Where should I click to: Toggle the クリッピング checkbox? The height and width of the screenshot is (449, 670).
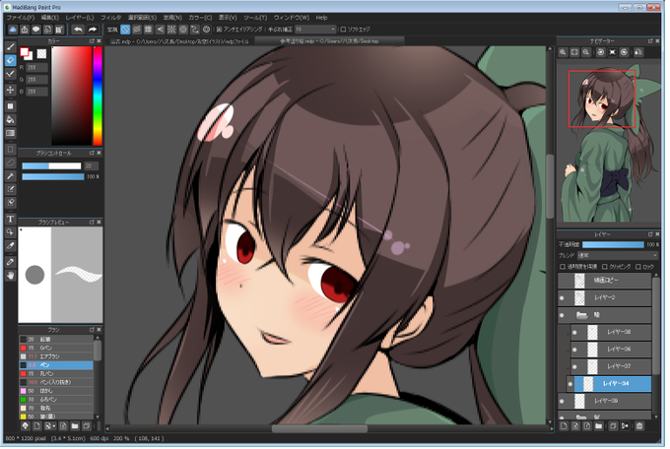click(x=605, y=268)
